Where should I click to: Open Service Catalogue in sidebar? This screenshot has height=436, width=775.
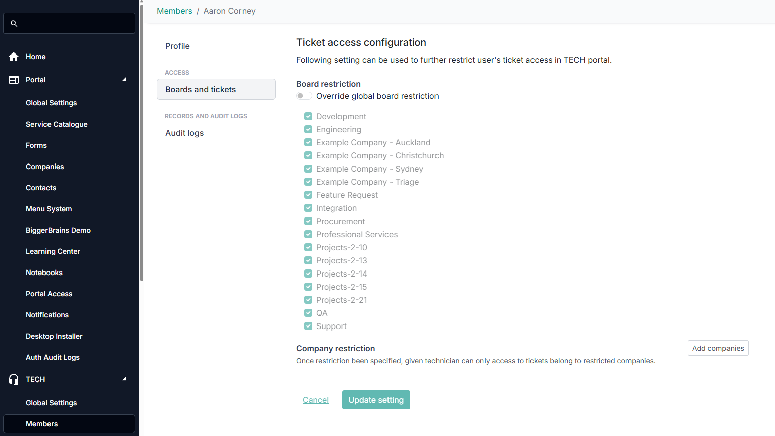(57, 124)
